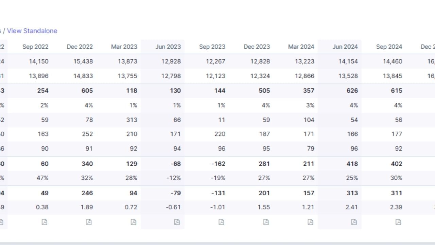Click the View Standalone link
435x245 pixels.
(32, 31)
